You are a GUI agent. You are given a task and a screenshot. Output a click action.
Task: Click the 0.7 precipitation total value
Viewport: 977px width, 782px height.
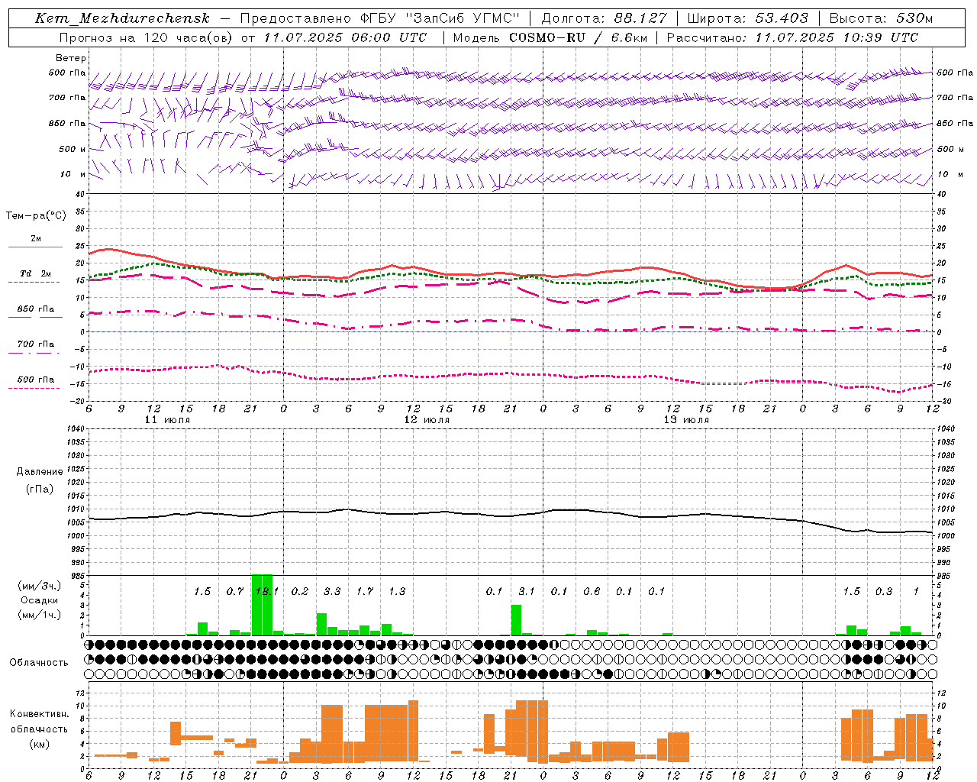tap(235, 591)
